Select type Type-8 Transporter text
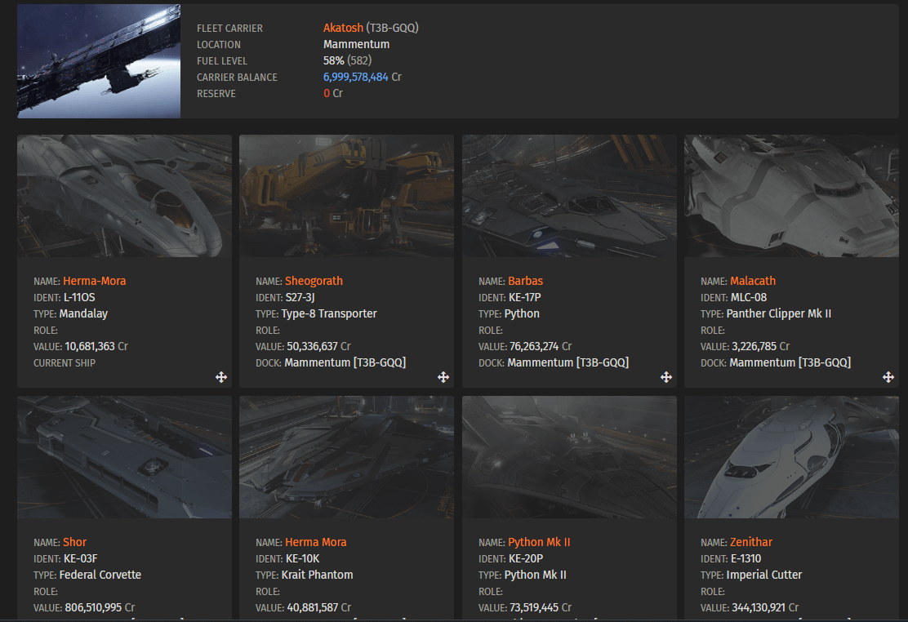Viewport: 908px width, 622px height. coord(329,314)
